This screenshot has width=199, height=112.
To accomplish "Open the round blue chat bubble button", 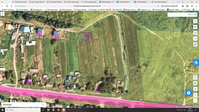I will 189,93.
